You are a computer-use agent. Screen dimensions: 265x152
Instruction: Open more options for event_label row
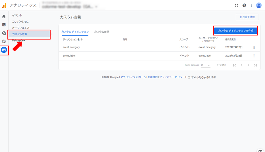(254, 56)
